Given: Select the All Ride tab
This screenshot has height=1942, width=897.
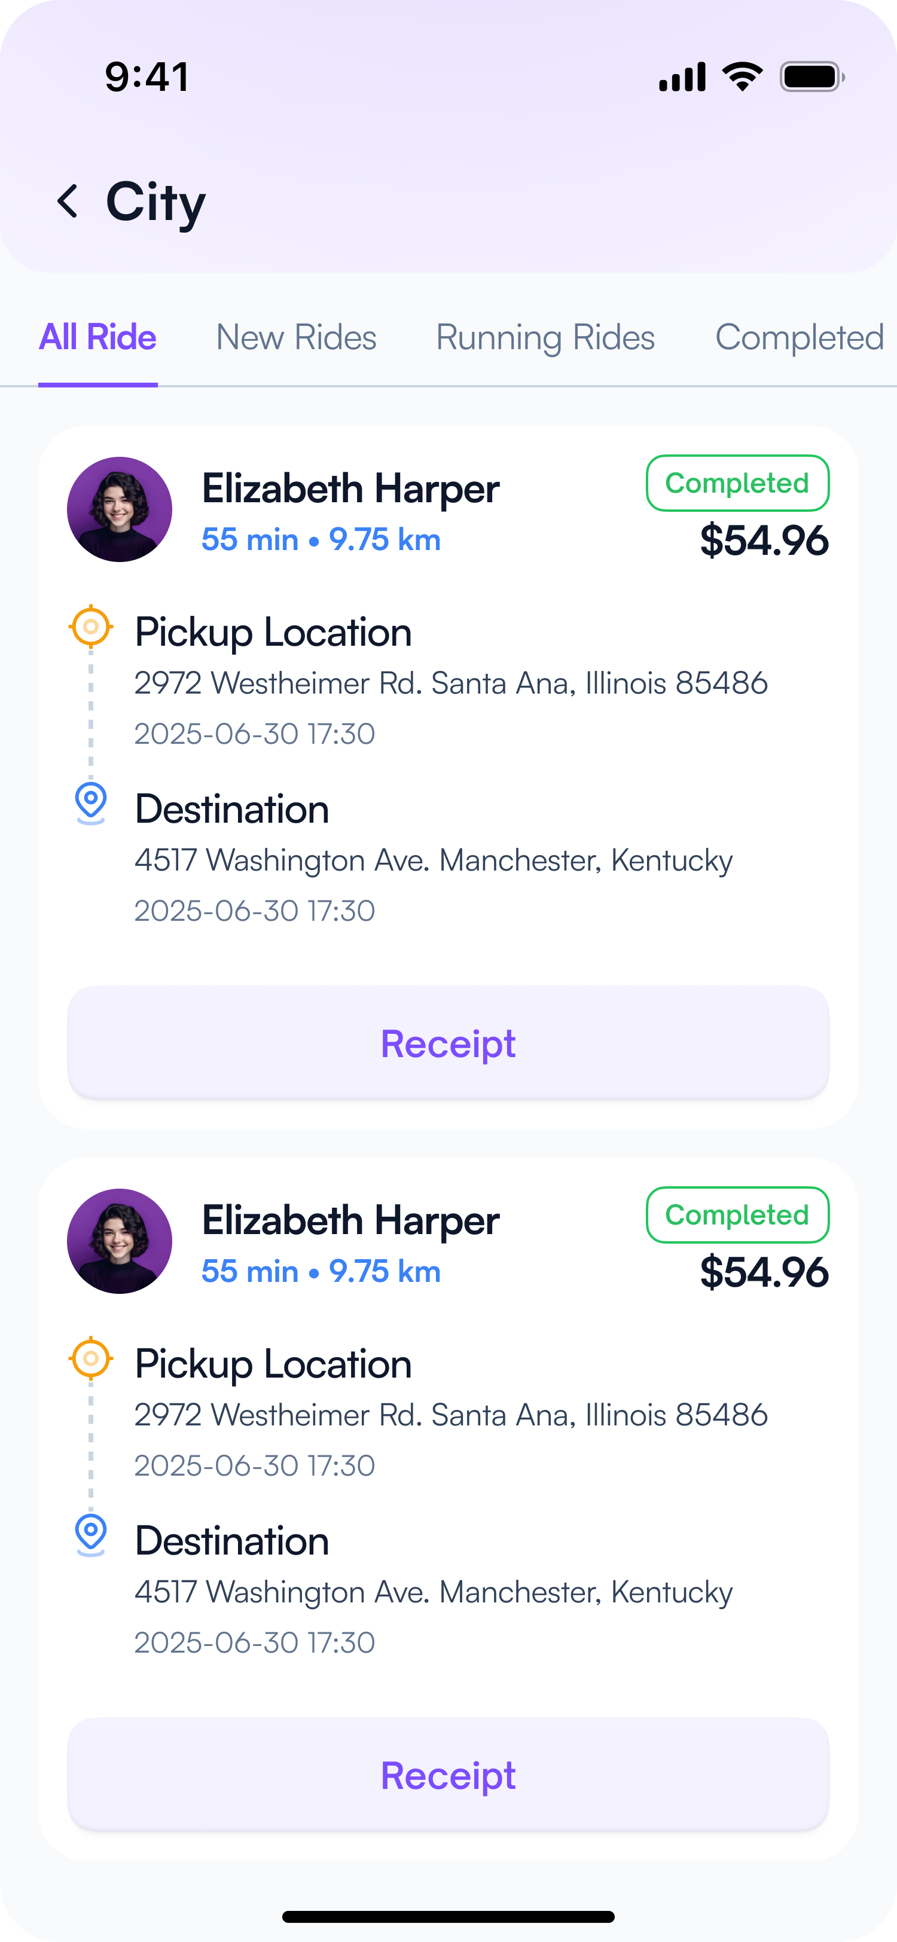Looking at the screenshot, I should click(98, 337).
